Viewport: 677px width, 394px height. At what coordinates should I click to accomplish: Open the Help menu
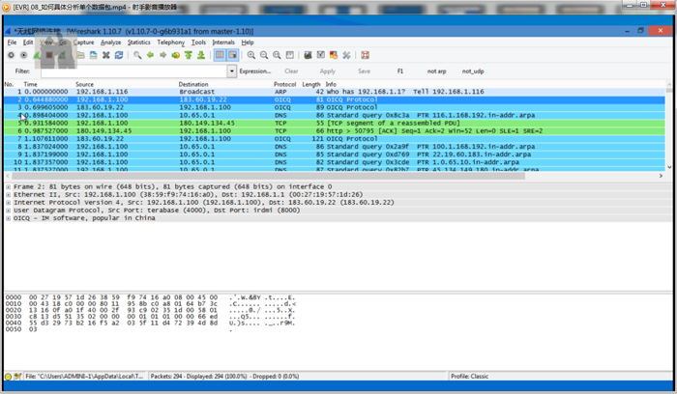[x=248, y=42]
